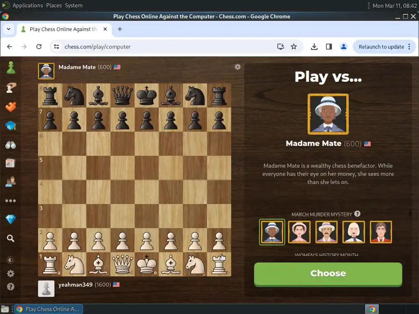Choose the second bot with pink blouse
This screenshot has width=419, height=314.
click(299, 232)
